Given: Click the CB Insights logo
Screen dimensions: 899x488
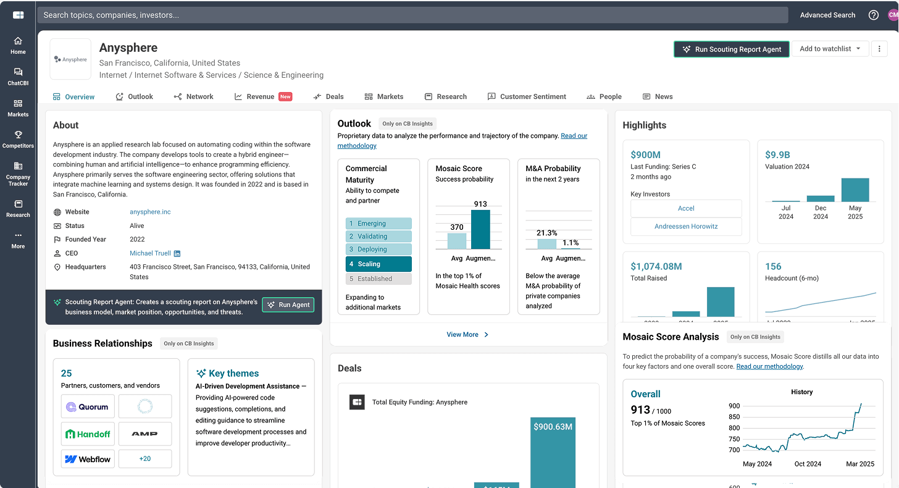Looking at the screenshot, I should pos(18,15).
